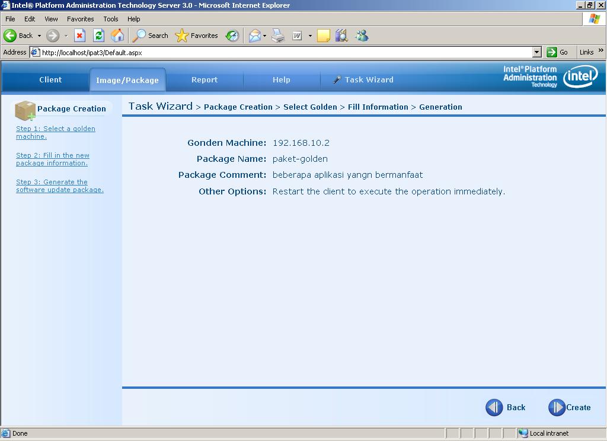The image size is (607, 441).
Task: Click the Windows flag logo
Action: coord(594,19)
